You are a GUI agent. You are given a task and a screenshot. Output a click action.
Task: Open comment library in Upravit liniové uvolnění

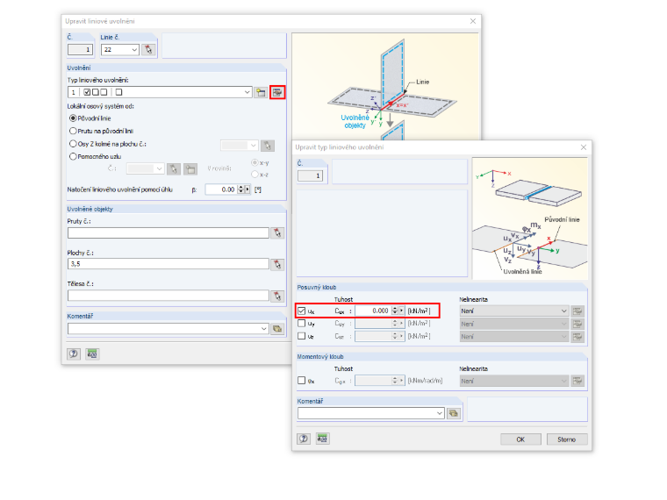pyautogui.click(x=278, y=329)
